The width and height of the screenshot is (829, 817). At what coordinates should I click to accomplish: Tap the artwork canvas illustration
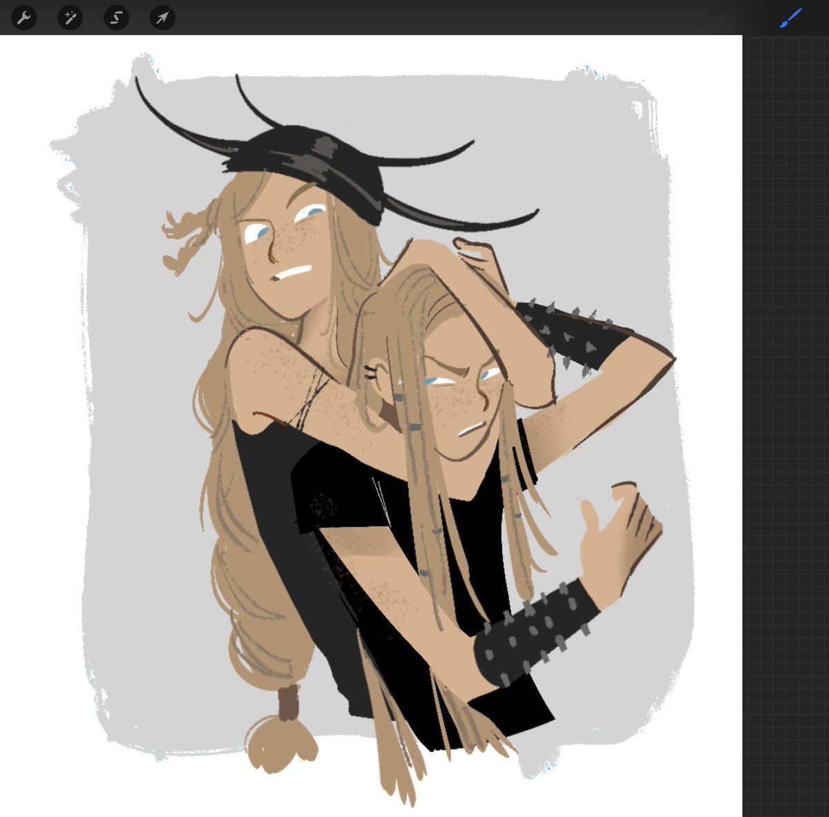click(371, 425)
